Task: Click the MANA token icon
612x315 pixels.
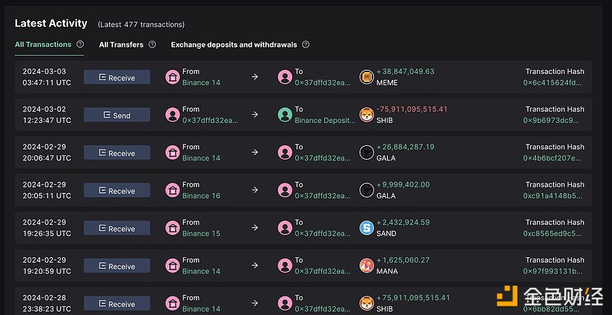Action: click(x=367, y=265)
